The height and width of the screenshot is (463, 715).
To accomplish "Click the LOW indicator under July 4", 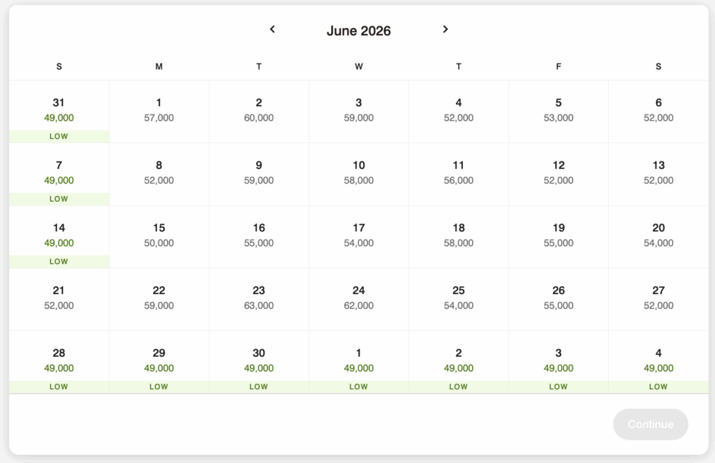I will 658,386.
